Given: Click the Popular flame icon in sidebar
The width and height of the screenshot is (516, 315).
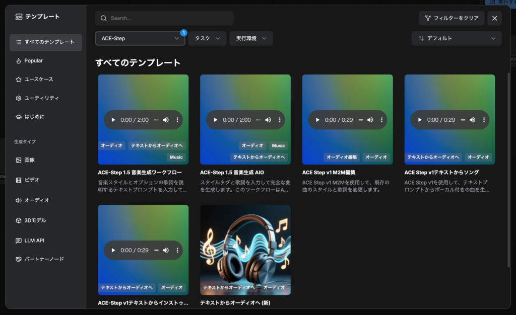Looking at the screenshot, I should click(19, 61).
